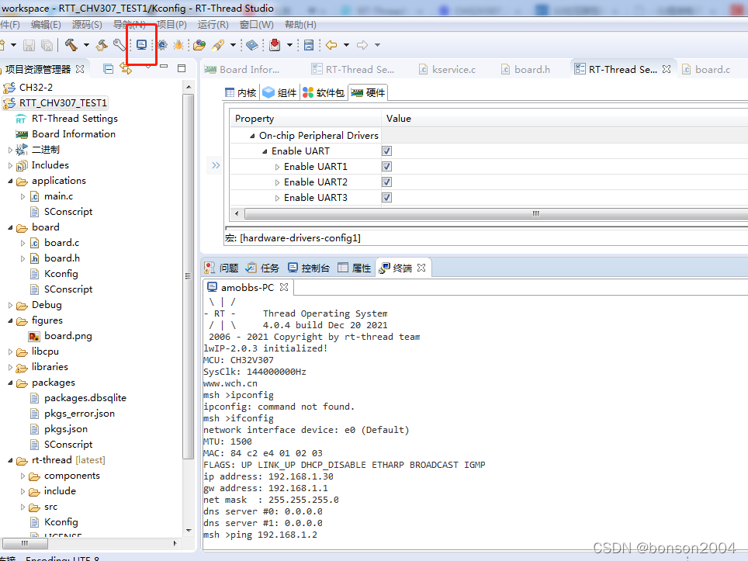Screen dimensions: 748x561
Task: Toggle link with editor arrows icon
Action: click(x=126, y=69)
